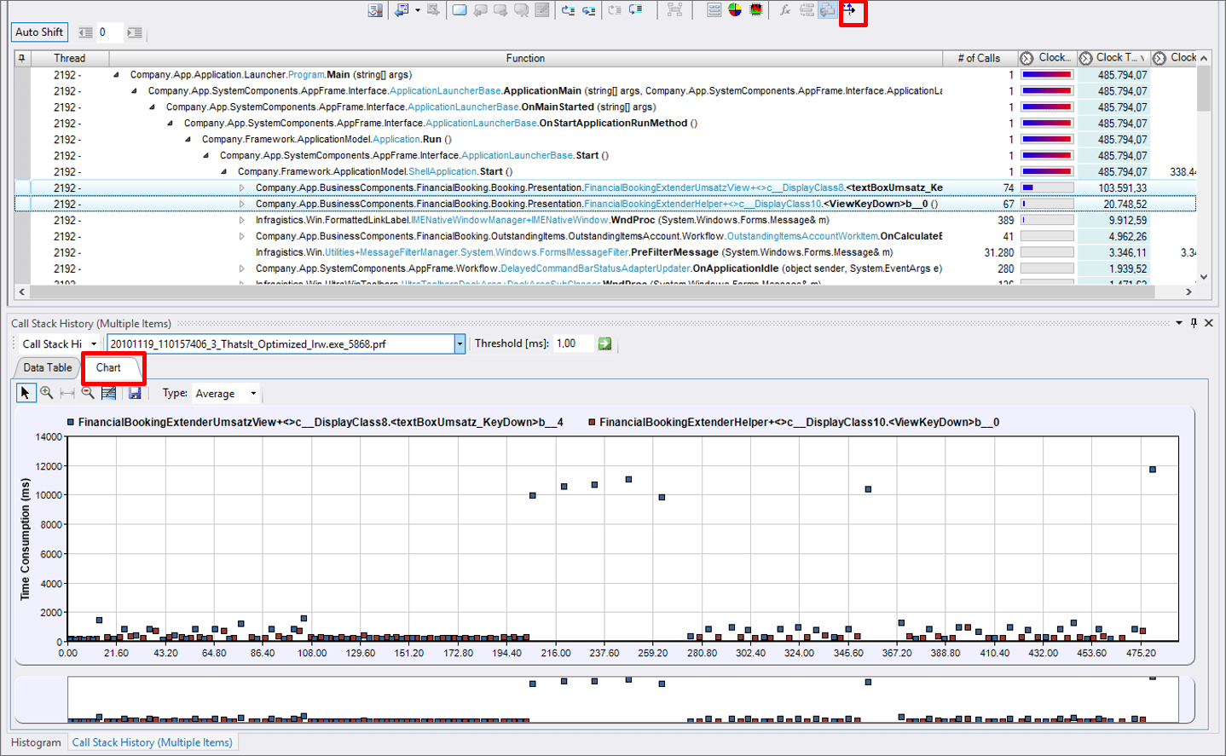Activate the zoom-in magnifier above the chart
Screen dimensions: 1226x756
pyautogui.click(x=45, y=392)
